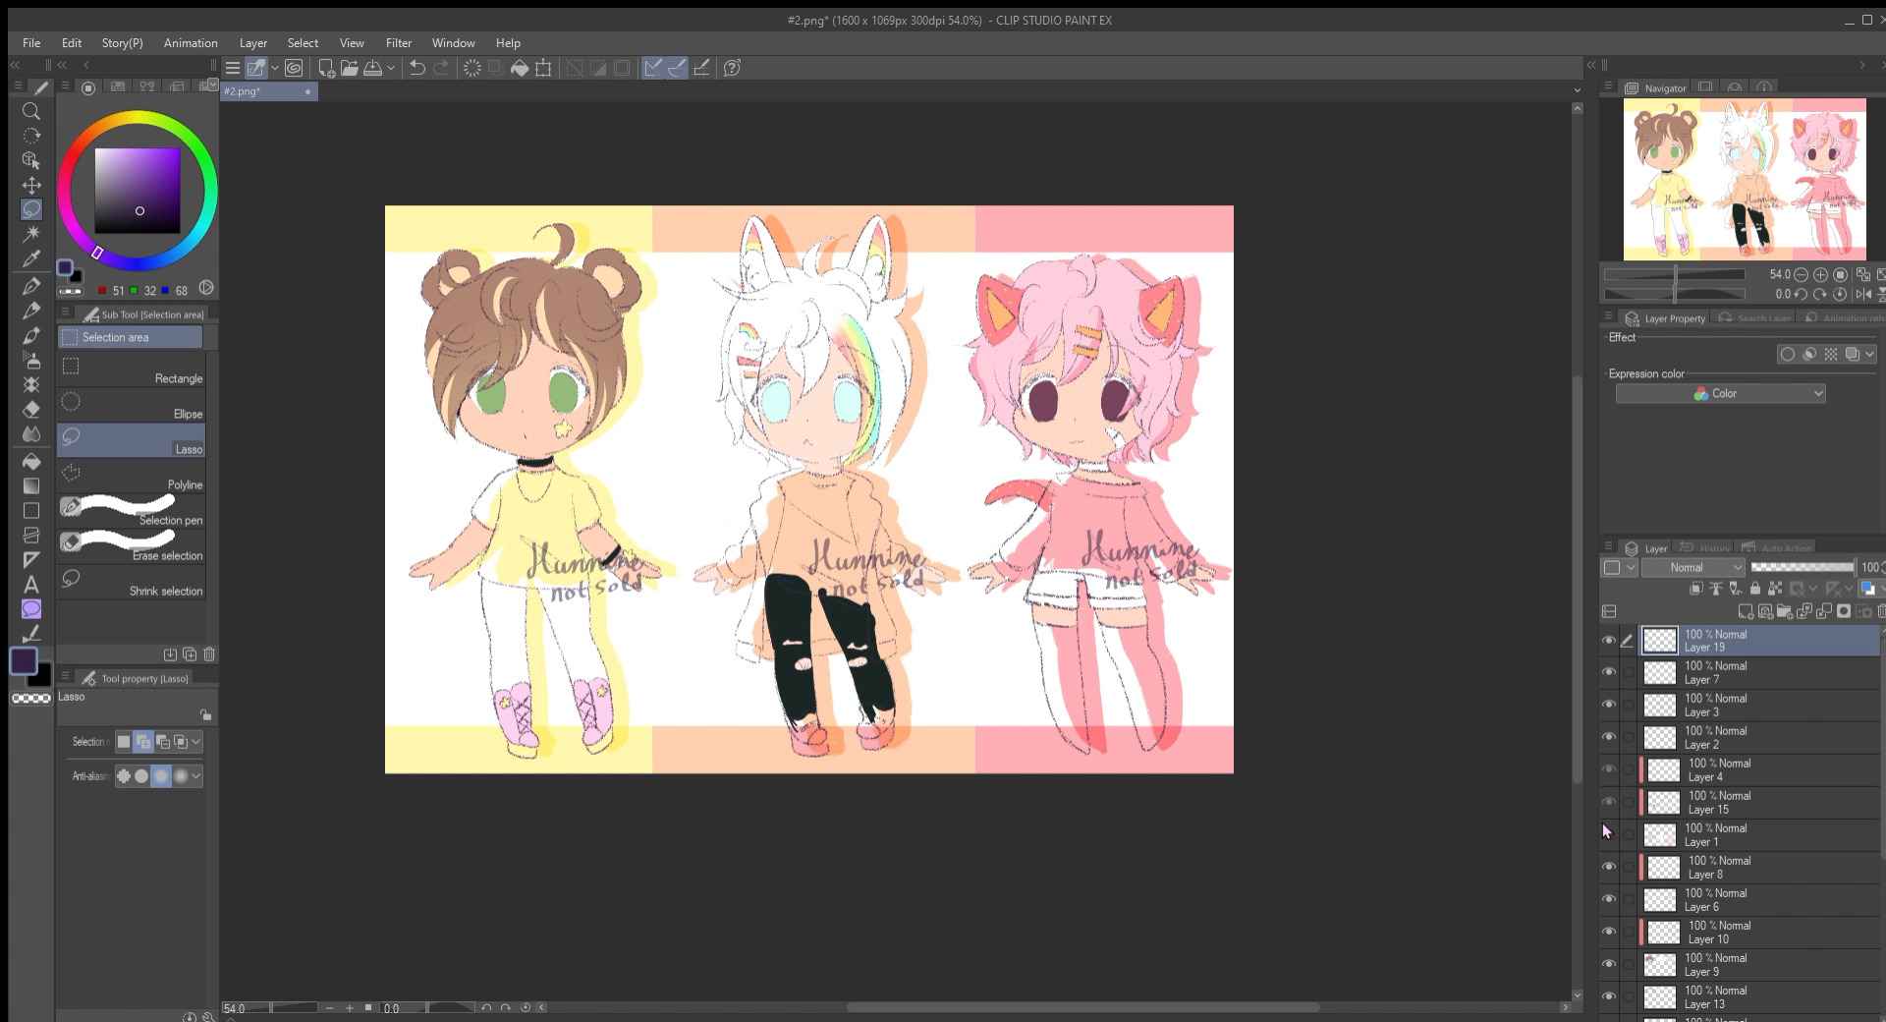Choose the Selection pen sub tool
The image size is (1886, 1022).
pyautogui.click(x=131, y=512)
